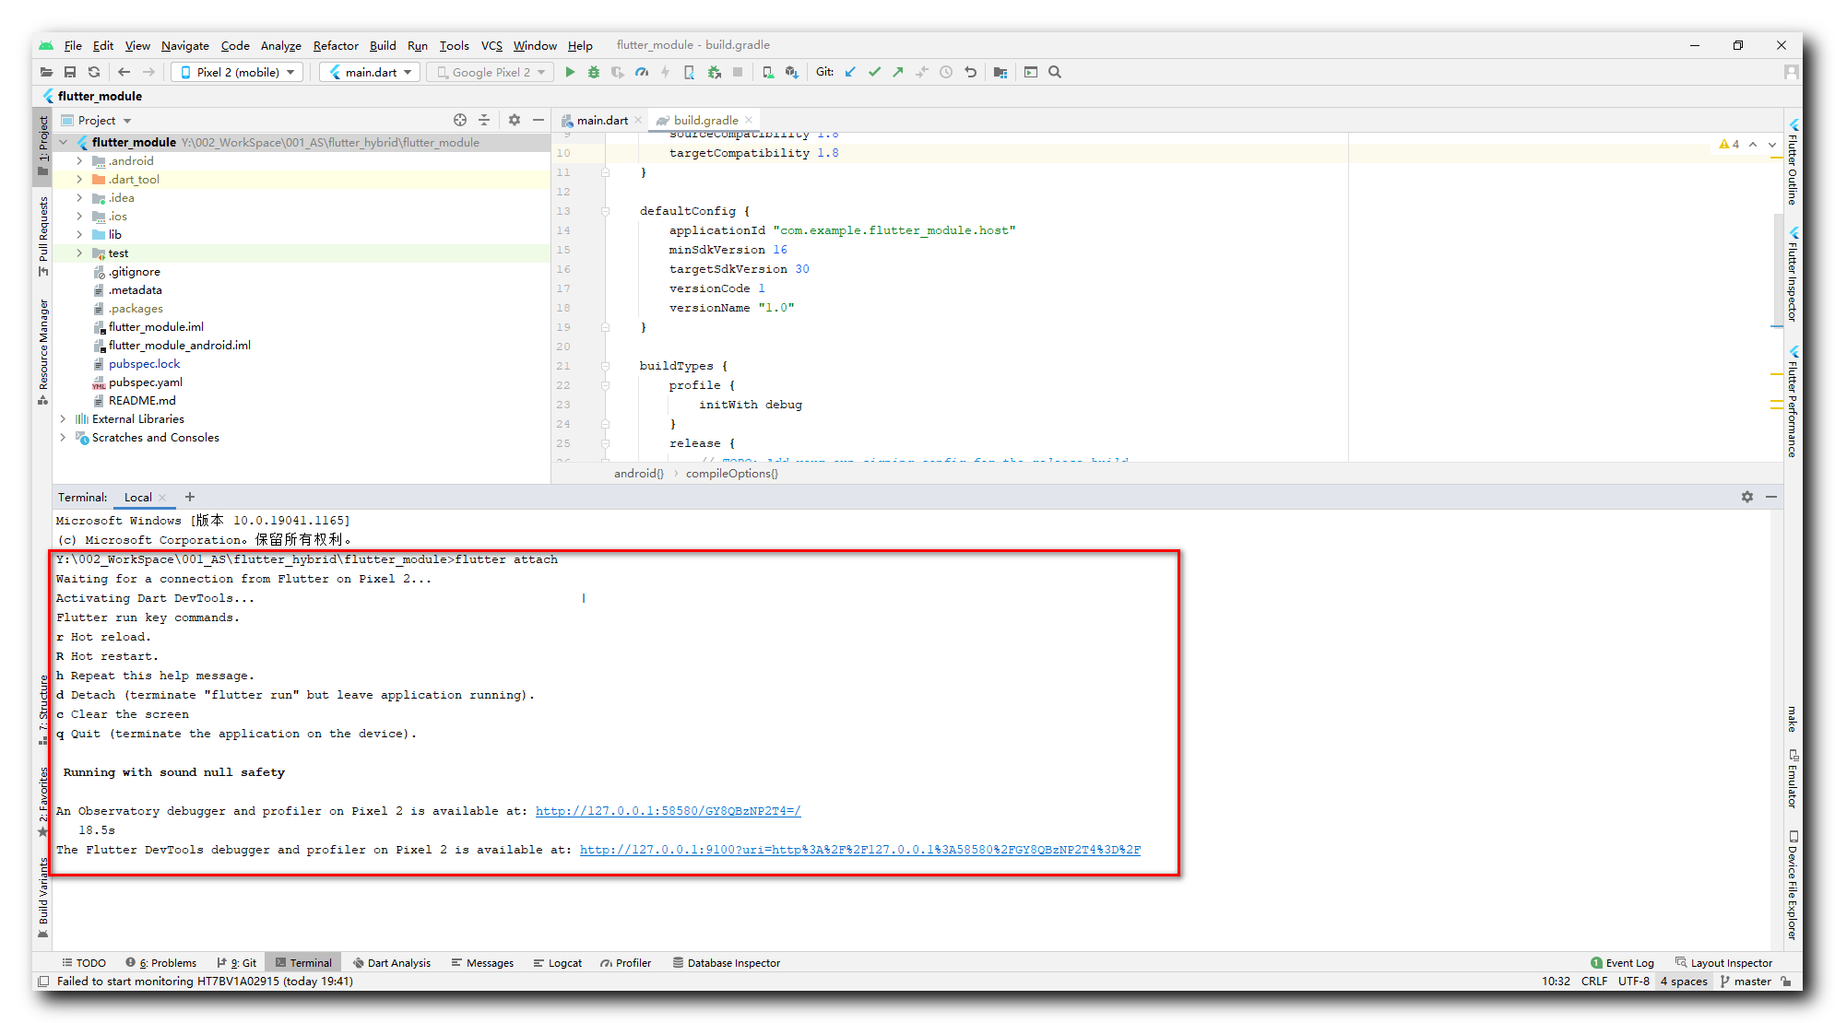Click Git update project blue arrow
Screen dimensions: 1835x1023
point(850,72)
